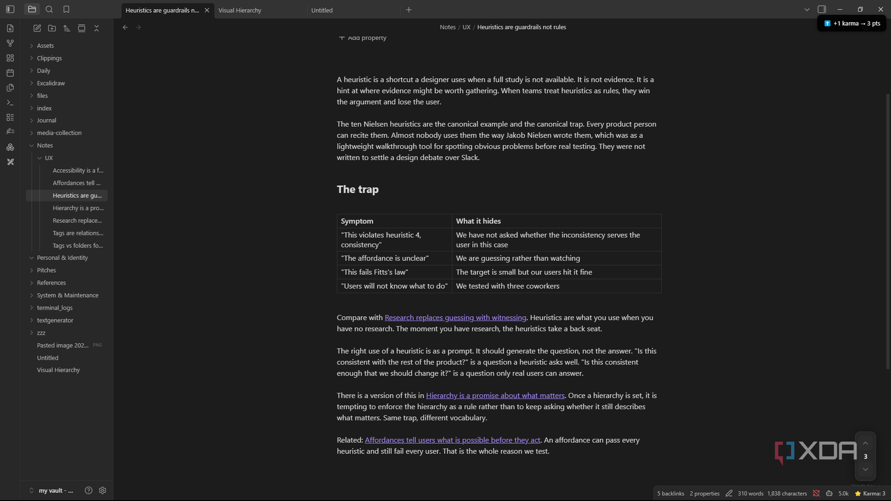
Task: Create a new folder icon
Action: pyautogui.click(x=52, y=28)
